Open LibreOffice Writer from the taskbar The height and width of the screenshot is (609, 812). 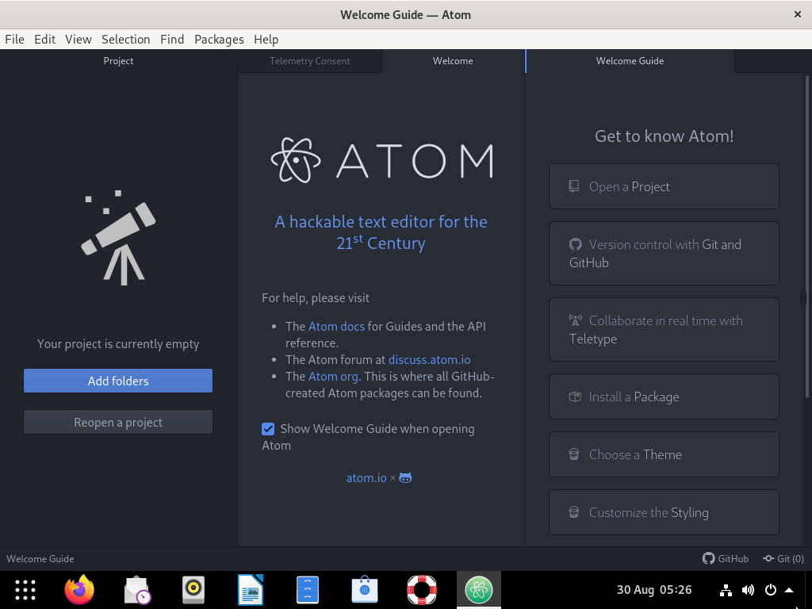251,590
